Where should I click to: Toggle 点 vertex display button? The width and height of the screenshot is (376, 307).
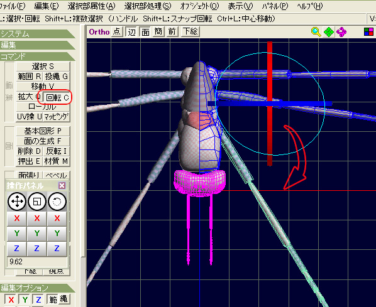point(117,31)
